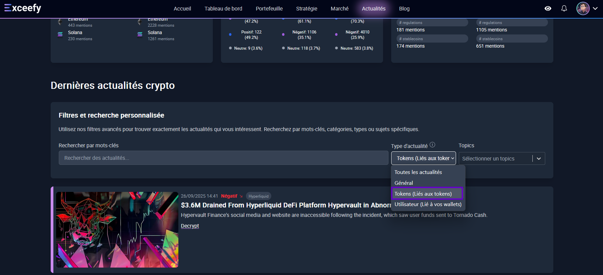Open the bull artwork news thumbnail
Viewport: 603px width, 275px height.
(117, 230)
